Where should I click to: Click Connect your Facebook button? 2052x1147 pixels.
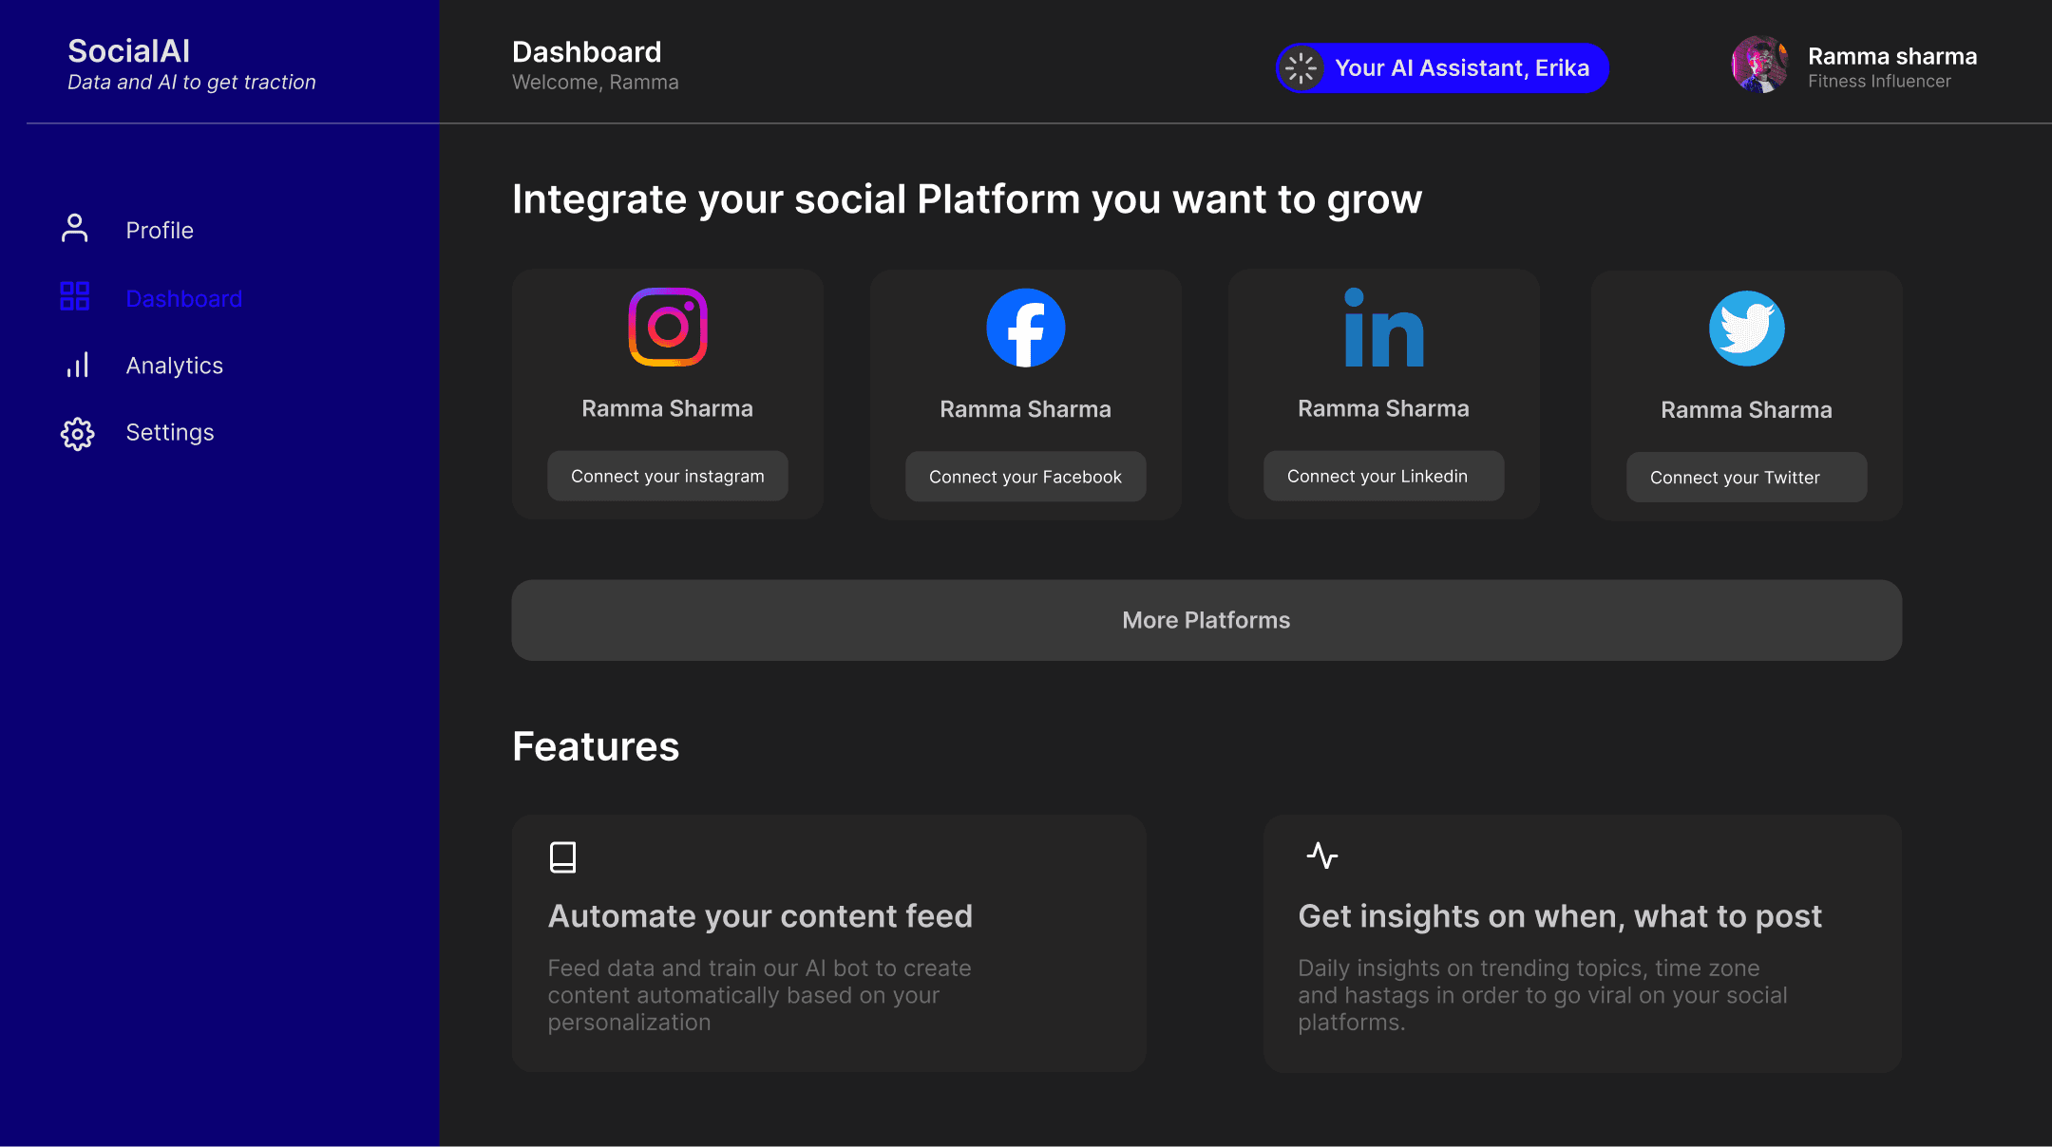click(x=1026, y=477)
